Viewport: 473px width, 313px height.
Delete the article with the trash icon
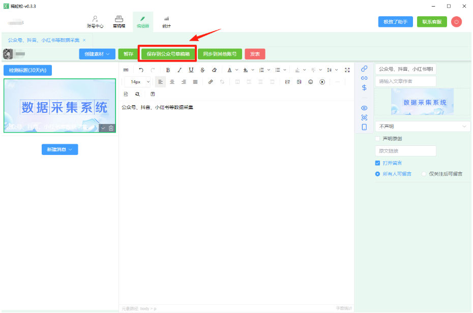pos(111,128)
